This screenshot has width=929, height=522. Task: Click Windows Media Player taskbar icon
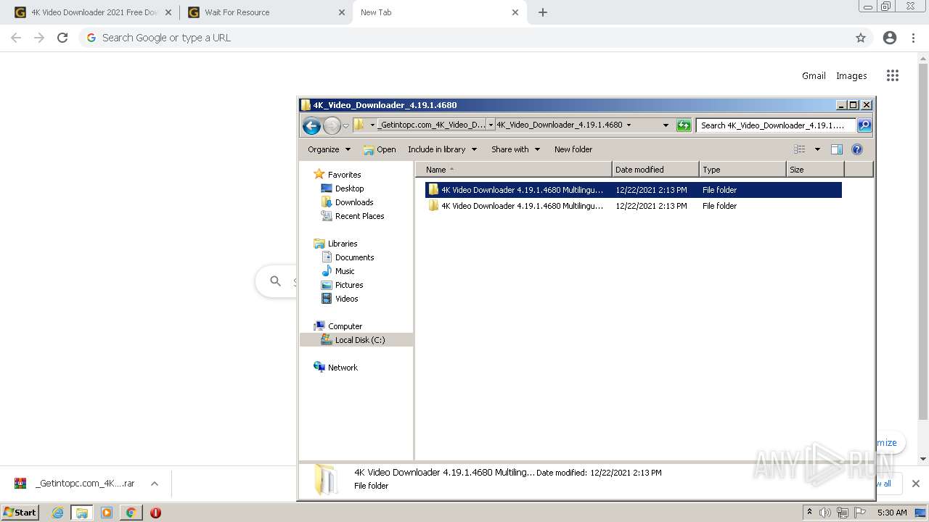point(107,513)
